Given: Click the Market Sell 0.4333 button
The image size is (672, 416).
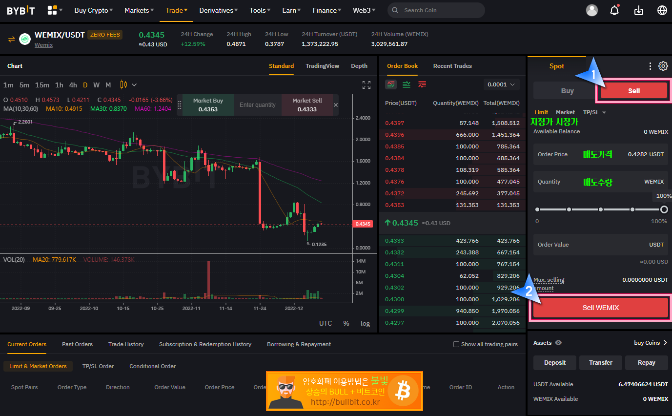Looking at the screenshot, I should (x=307, y=105).
